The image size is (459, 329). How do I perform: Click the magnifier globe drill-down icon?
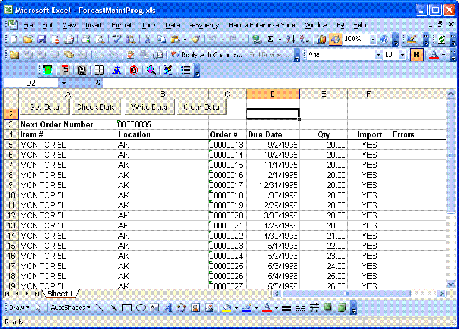click(x=151, y=70)
